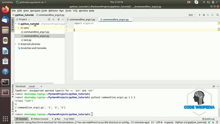Expand the venv folder arrow
The width and height of the screenshot is (220, 124).
18,28
